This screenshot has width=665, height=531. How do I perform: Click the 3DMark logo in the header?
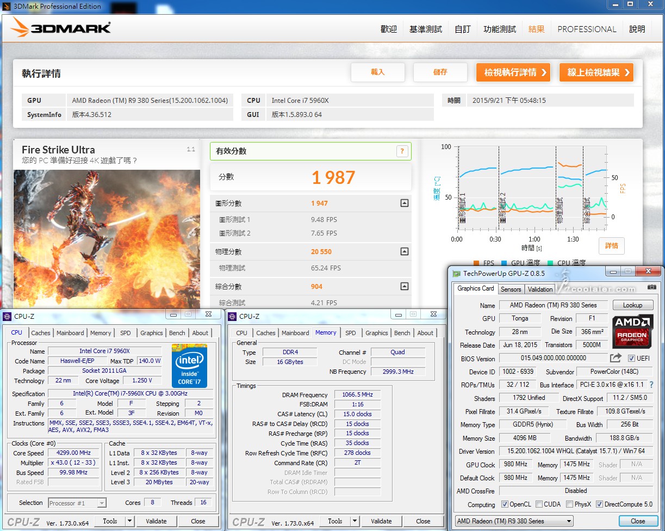61,29
